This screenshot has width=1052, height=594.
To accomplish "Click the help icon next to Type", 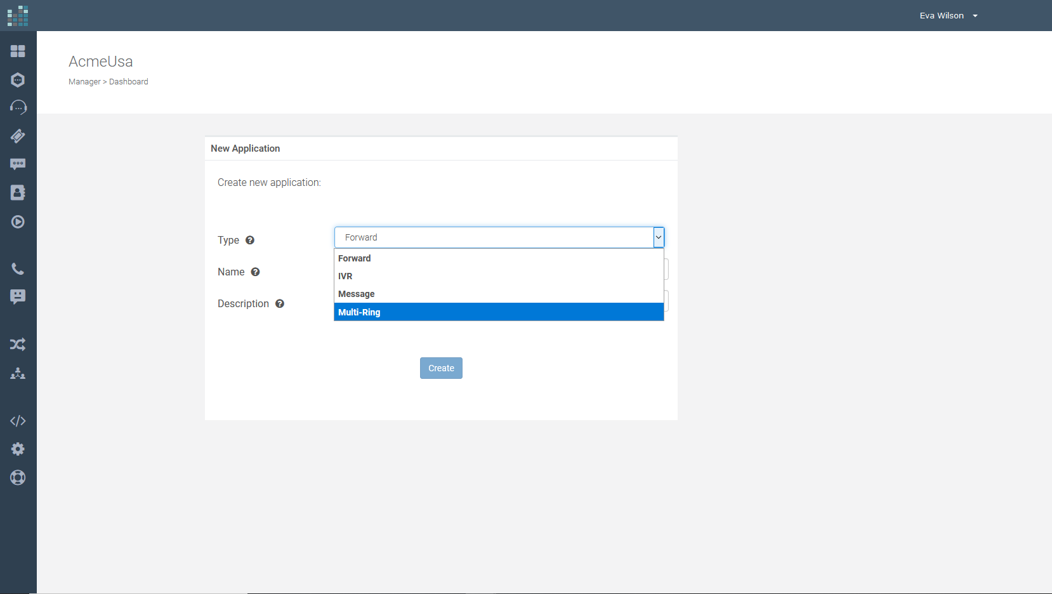I will [250, 240].
